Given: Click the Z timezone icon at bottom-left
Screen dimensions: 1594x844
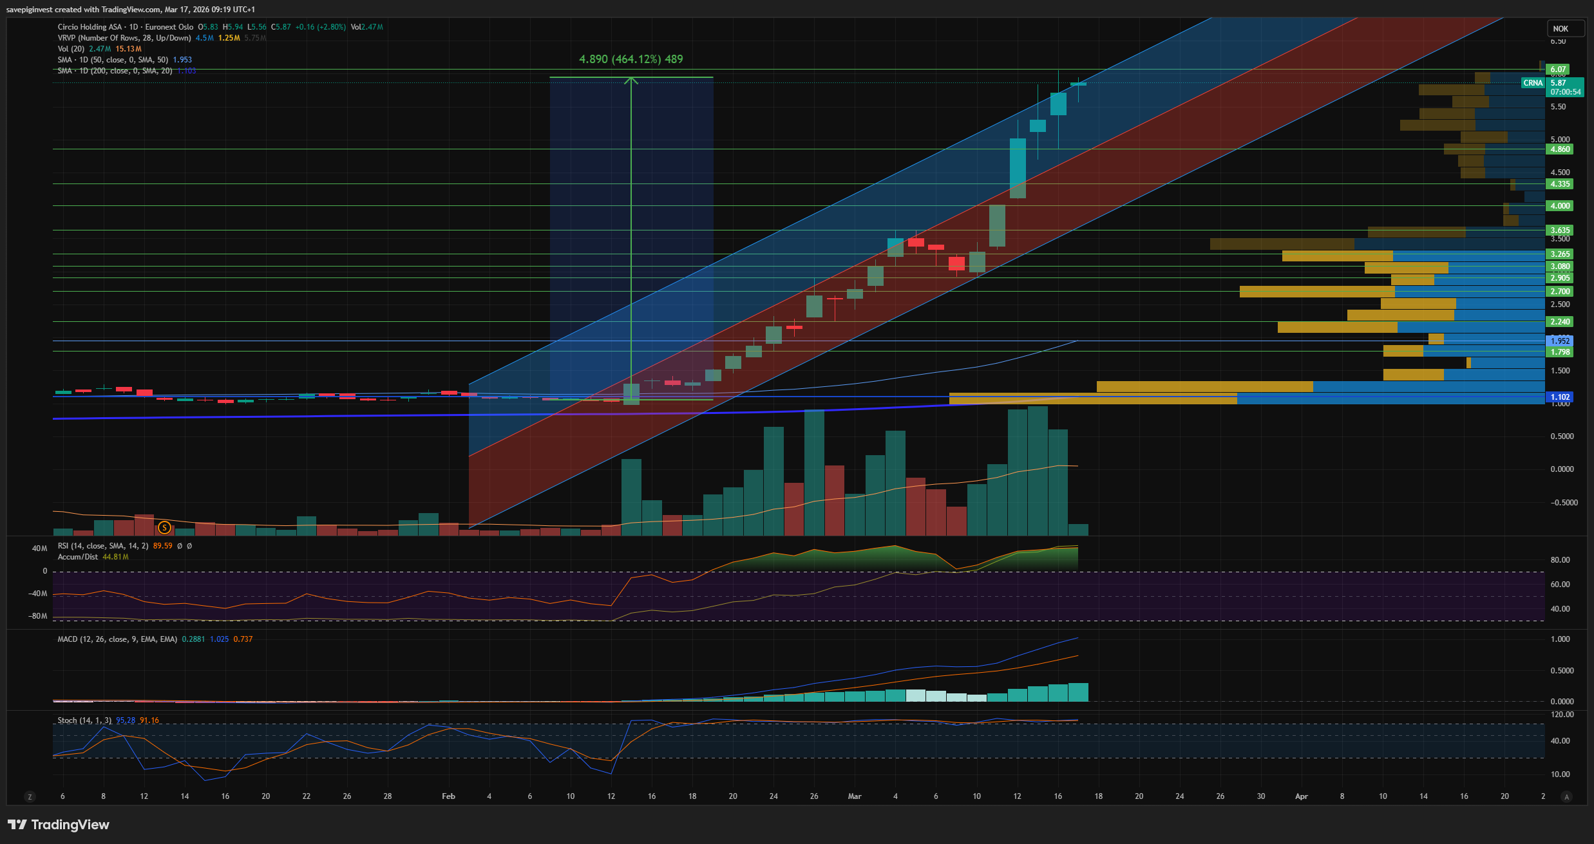Looking at the screenshot, I should 29,797.
